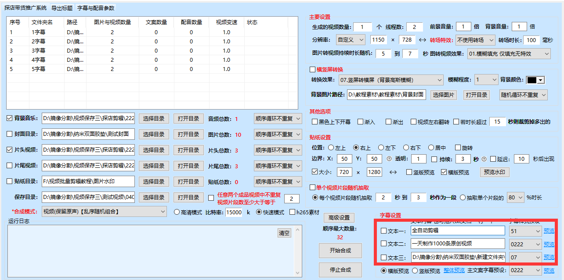The width and height of the screenshot is (564, 280).
Task: Switch to the 导出标题 tab
Action: pyautogui.click(x=62, y=8)
